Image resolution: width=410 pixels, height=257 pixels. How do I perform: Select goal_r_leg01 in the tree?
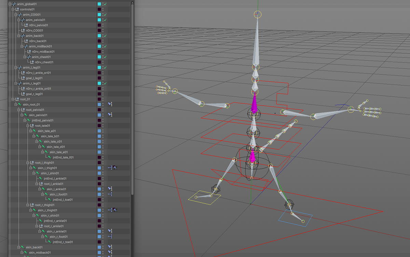coord(34,94)
